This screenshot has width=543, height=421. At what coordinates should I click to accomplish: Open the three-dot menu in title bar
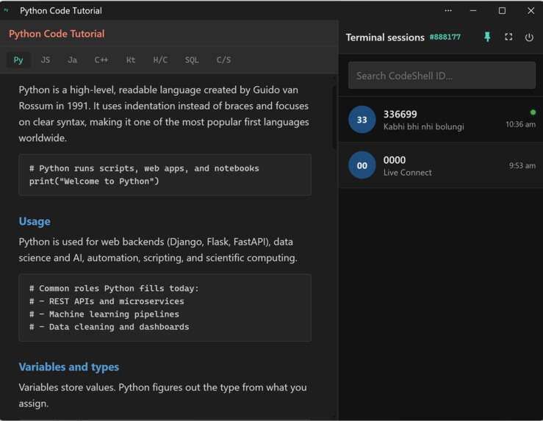tap(448, 11)
